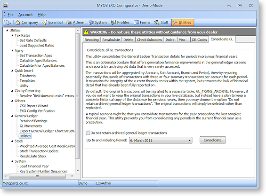Viewport: 266px width, 196px height.
Task: Open the Help menu
Action: pos(41,15)
